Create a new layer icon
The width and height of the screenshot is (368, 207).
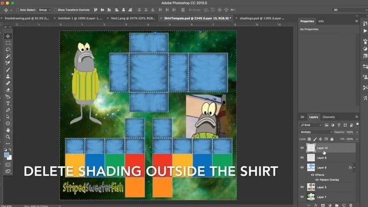coord(344,205)
